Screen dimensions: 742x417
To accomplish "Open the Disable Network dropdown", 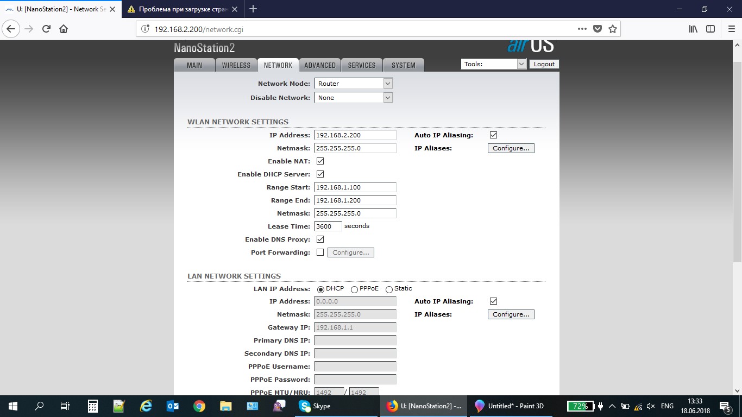I will coord(354,98).
